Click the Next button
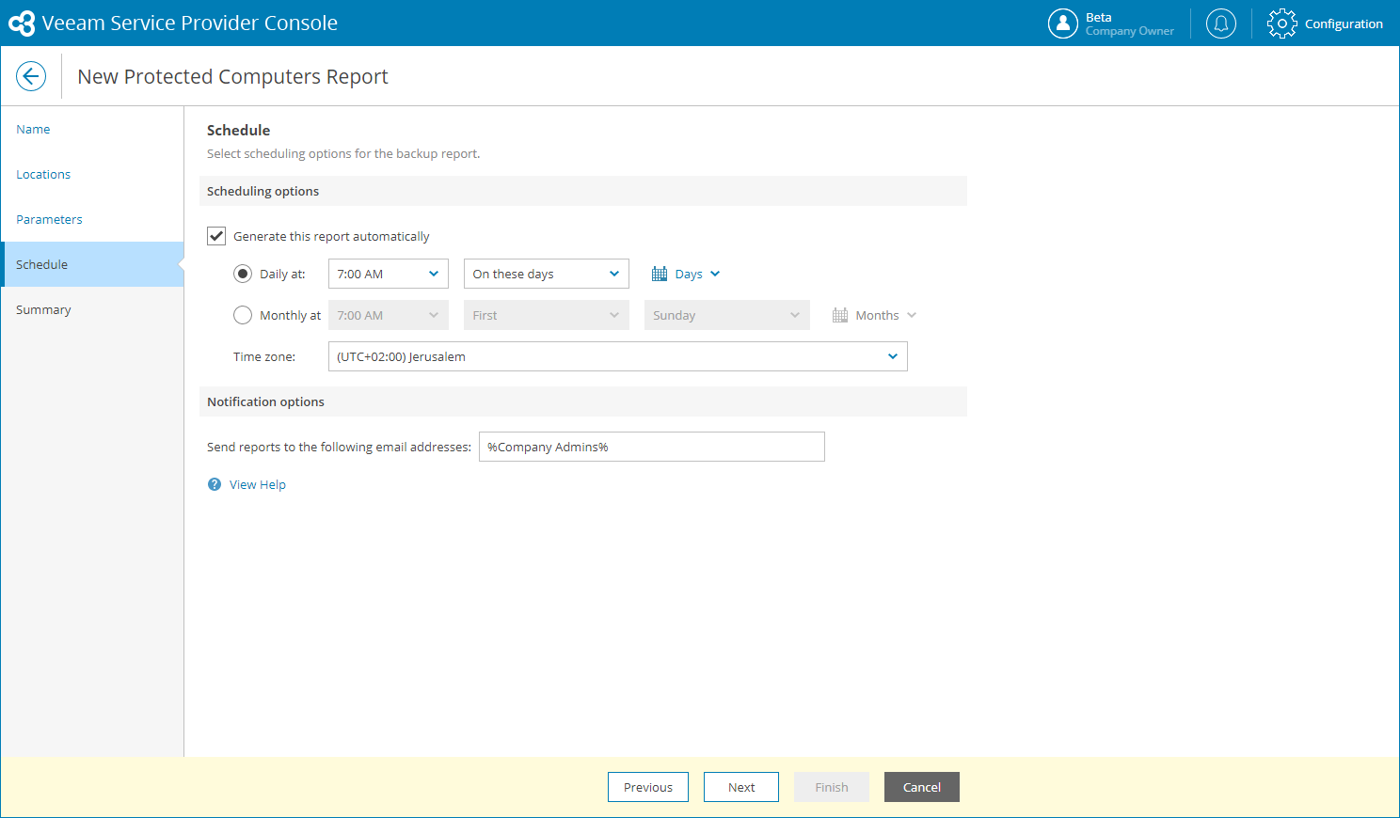The width and height of the screenshot is (1400, 818). [741, 787]
